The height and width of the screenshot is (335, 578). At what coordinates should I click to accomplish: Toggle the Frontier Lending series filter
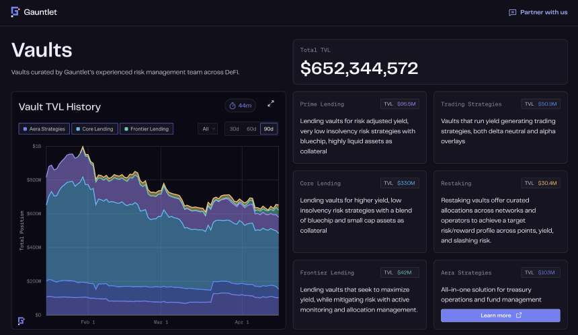pyautogui.click(x=146, y=128)
